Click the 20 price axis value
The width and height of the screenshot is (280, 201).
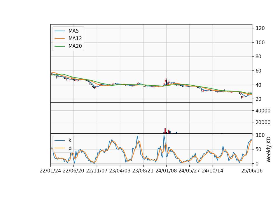(259, 99)
